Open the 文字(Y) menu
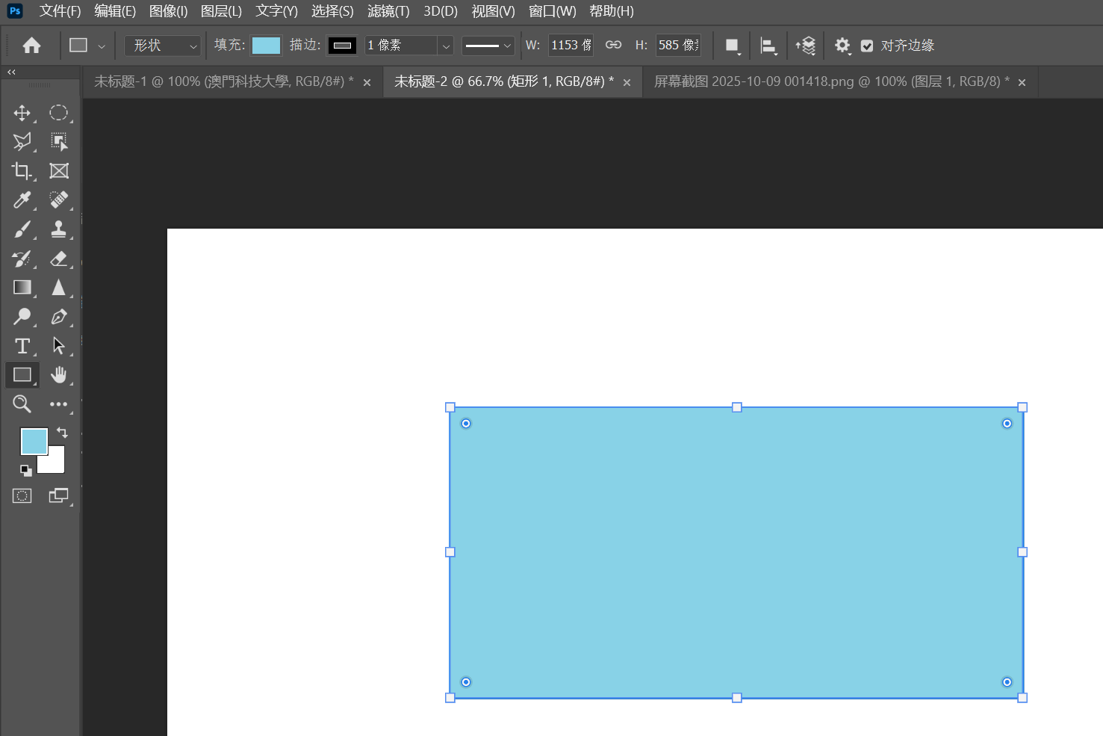Image resolution: width=1103 pixels, height=736 pixels. (276, 11)
